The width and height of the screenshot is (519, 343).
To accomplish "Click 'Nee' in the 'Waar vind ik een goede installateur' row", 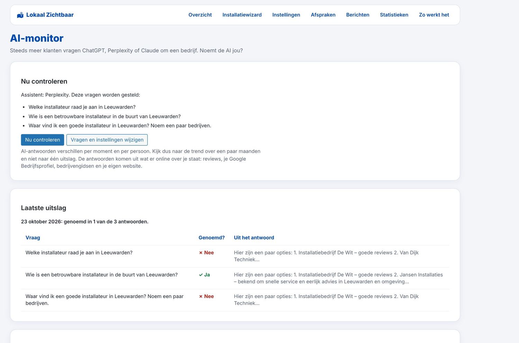I will (x=206, y=296).
